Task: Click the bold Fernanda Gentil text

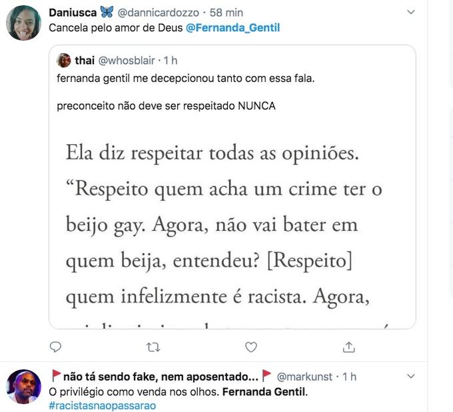Action: [265, 392]
